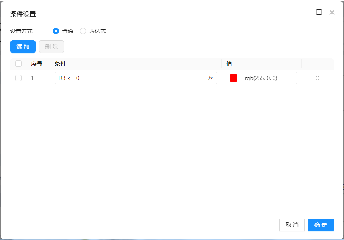The height and width of the screenshot is (240, 344).
Task: Open the fx formula editor in condition field
Action: [x=210, y=78]
